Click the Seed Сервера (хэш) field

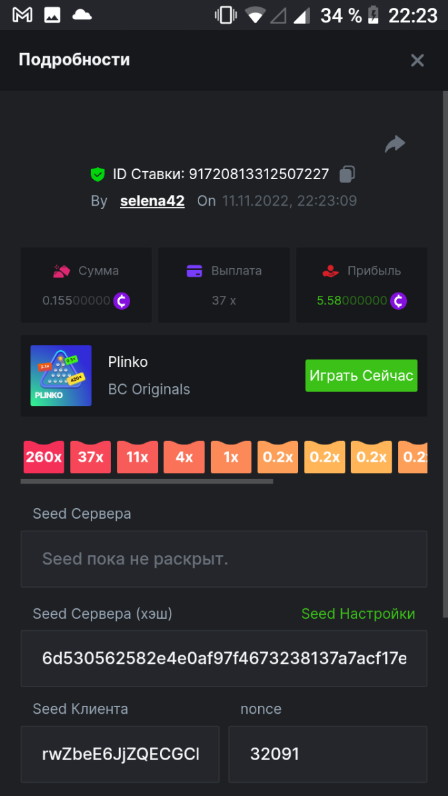(224, 659)
